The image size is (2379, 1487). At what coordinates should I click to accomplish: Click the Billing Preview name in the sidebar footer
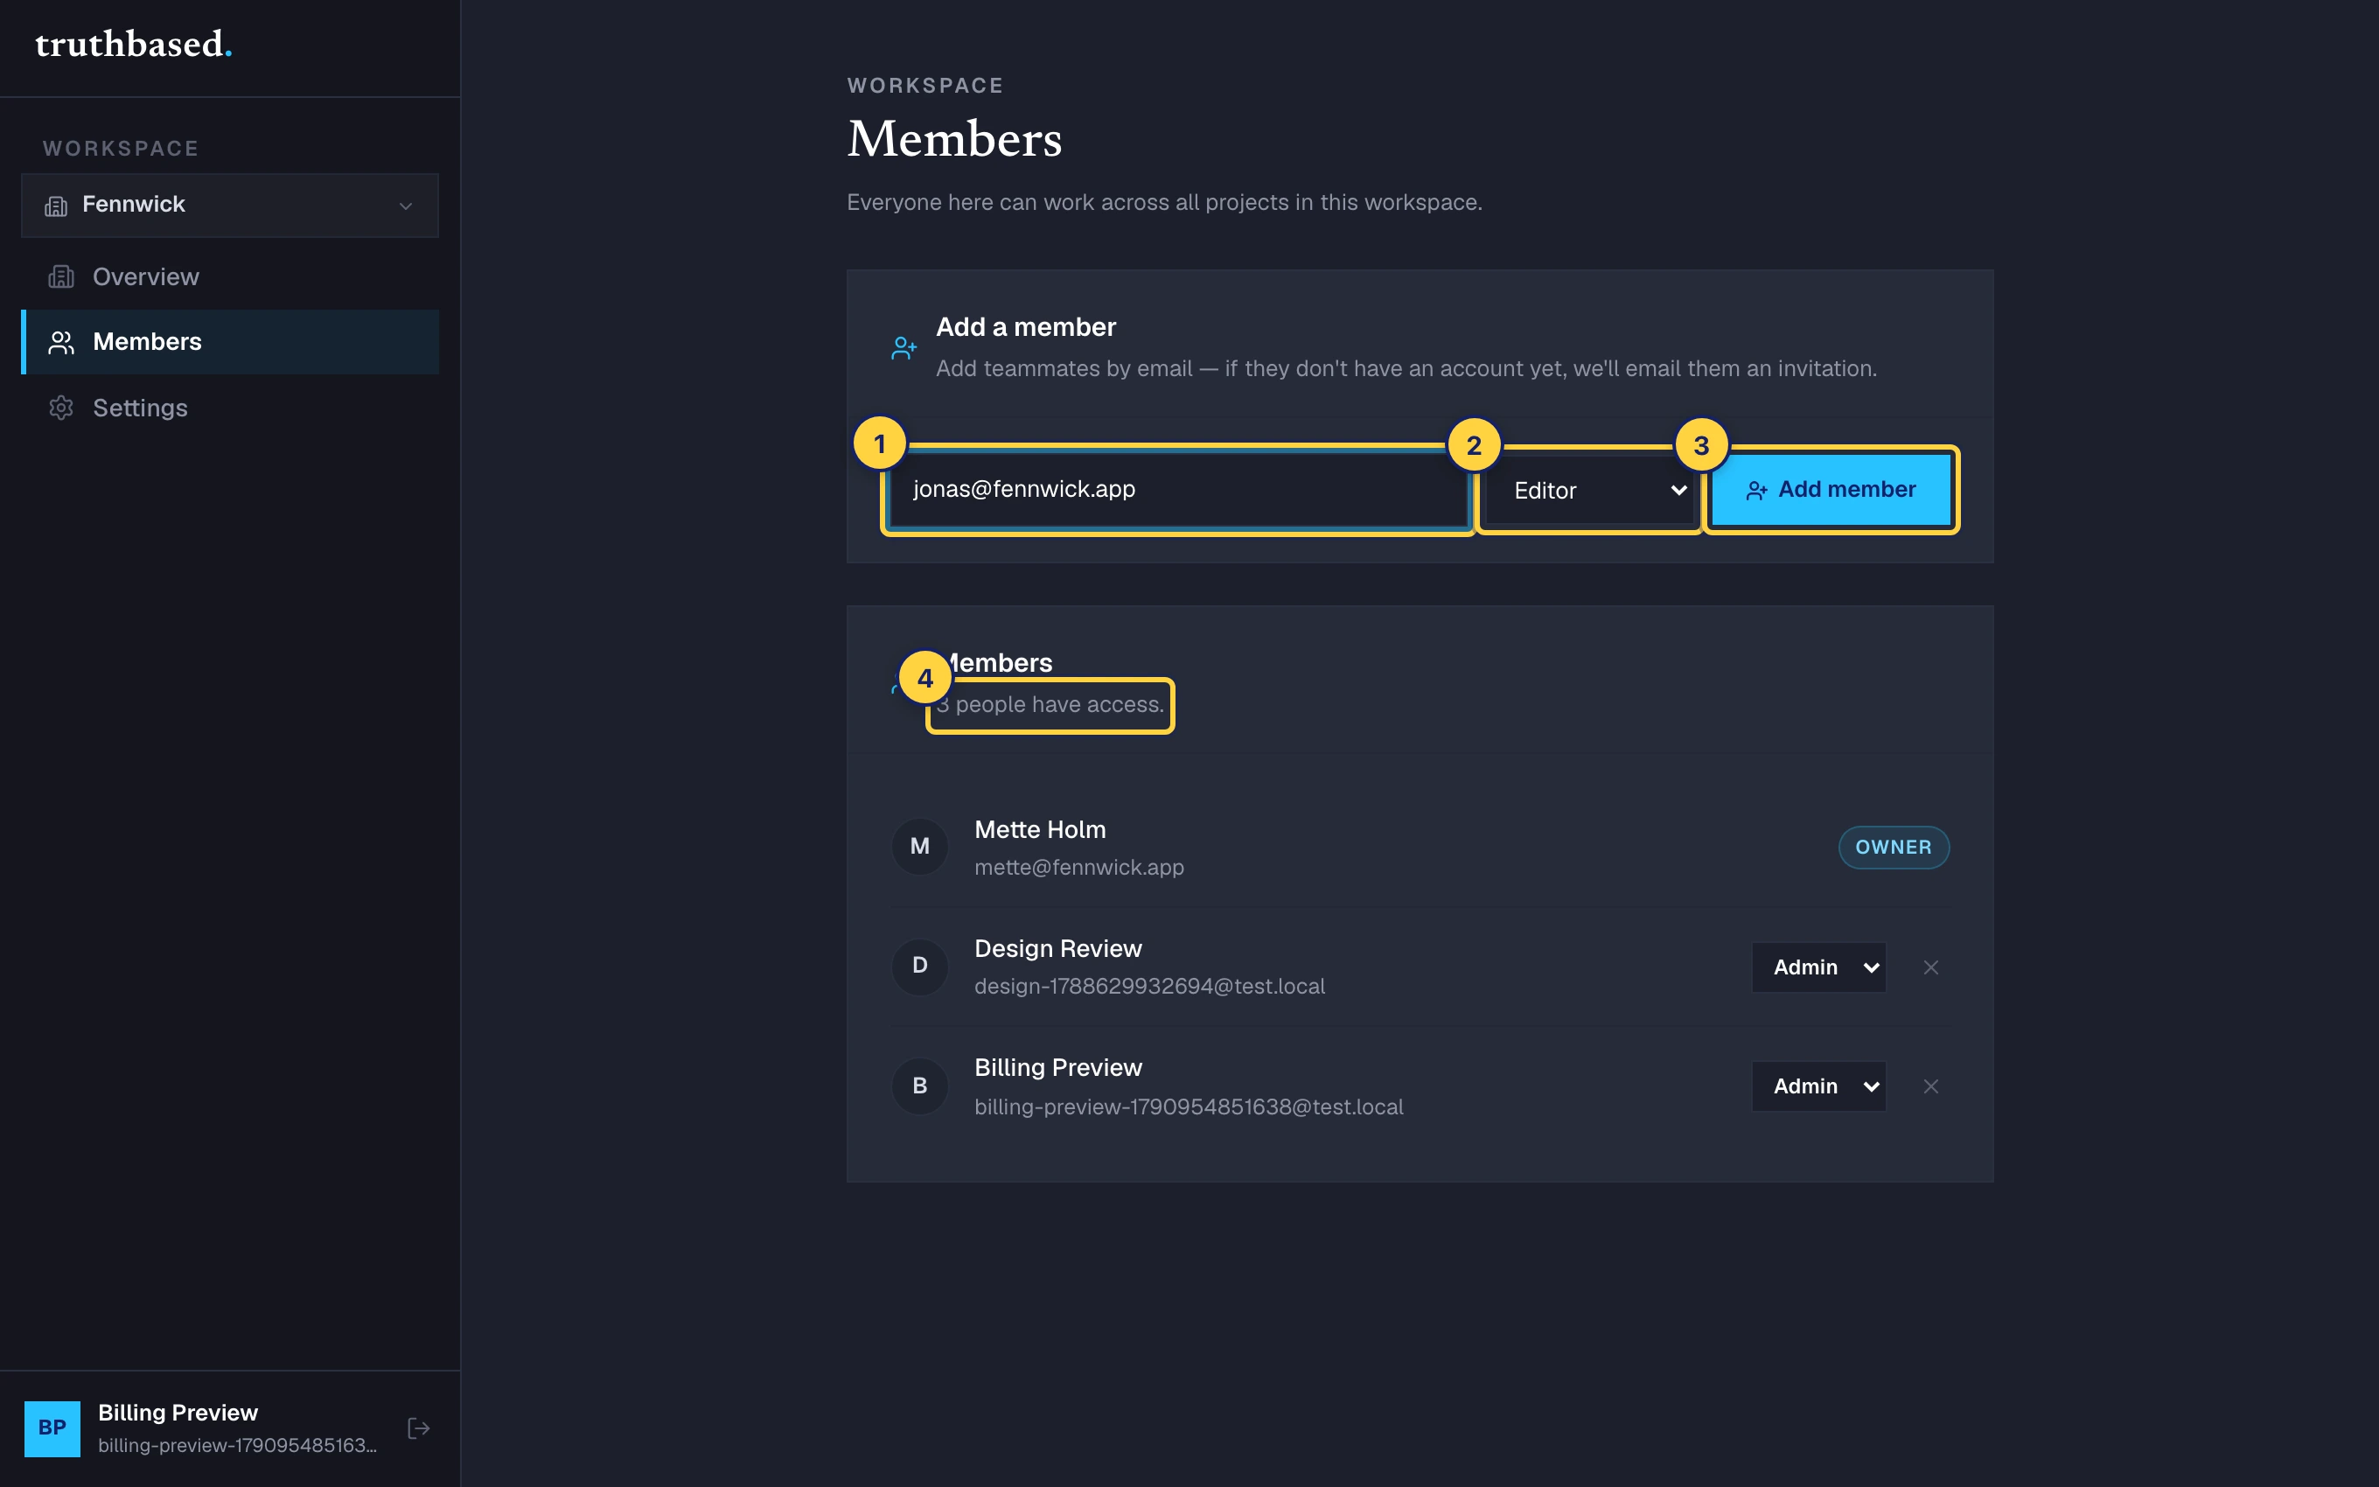point(178,1413)
